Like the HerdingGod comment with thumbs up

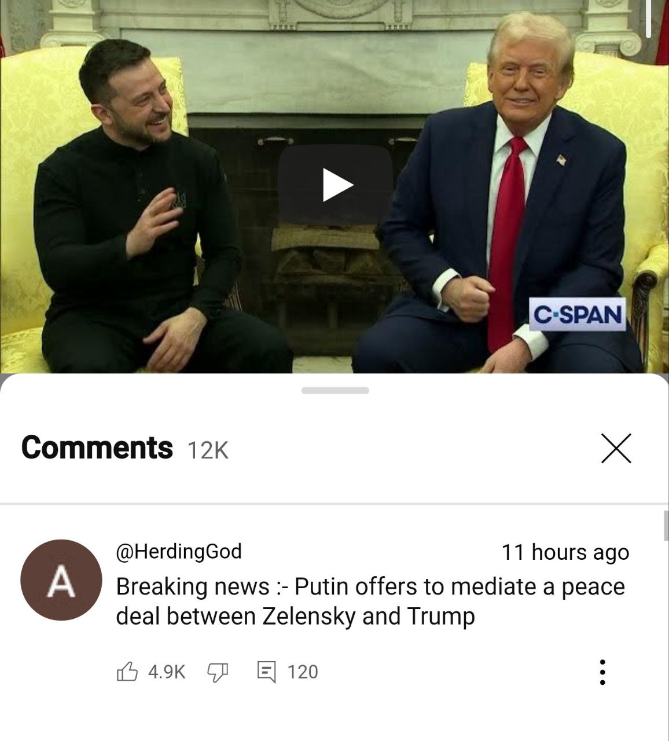coord(127,672)
